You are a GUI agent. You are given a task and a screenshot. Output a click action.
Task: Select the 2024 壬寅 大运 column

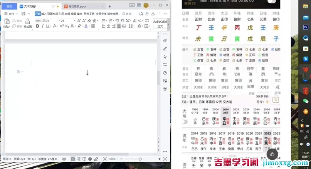(236, 117)
